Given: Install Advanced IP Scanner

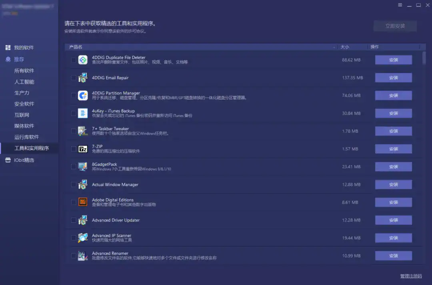Looking at the screenshot, I should (x=394, y=238).
